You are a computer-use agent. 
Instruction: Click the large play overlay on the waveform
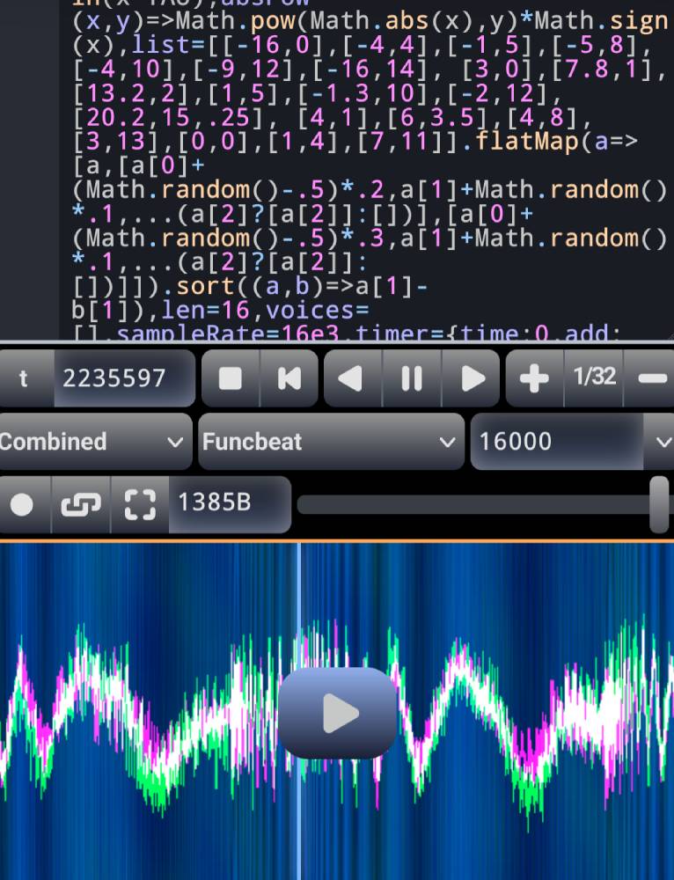(x=338, y=713)
